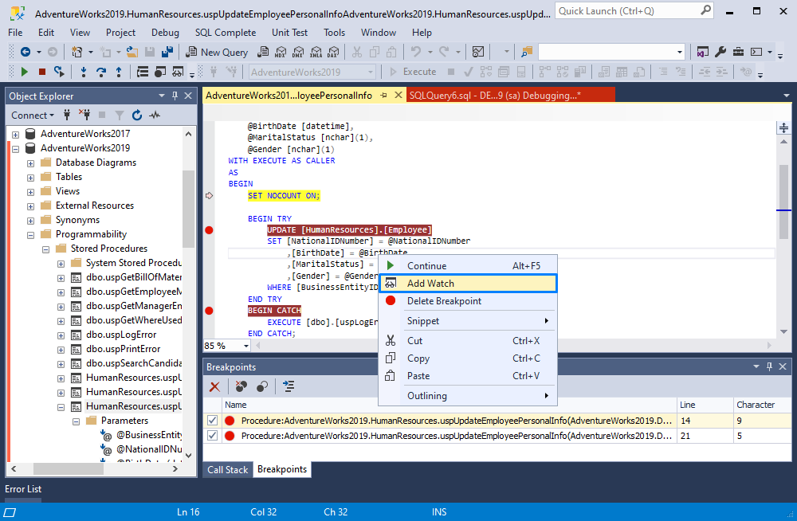Open the 85 % zoom dropdown
797x521 pixels.
[246, 346]
